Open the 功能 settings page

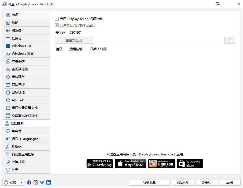pyautogui.click(x=27, y=23)
